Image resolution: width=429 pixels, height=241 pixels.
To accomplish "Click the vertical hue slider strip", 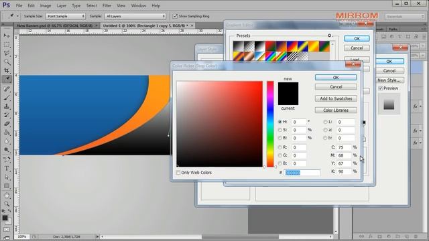I will [270, 124].
